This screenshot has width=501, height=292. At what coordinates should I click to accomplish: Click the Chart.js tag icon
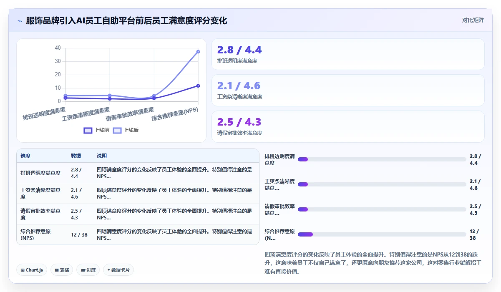pyautogui.click(x=22, y=270)
